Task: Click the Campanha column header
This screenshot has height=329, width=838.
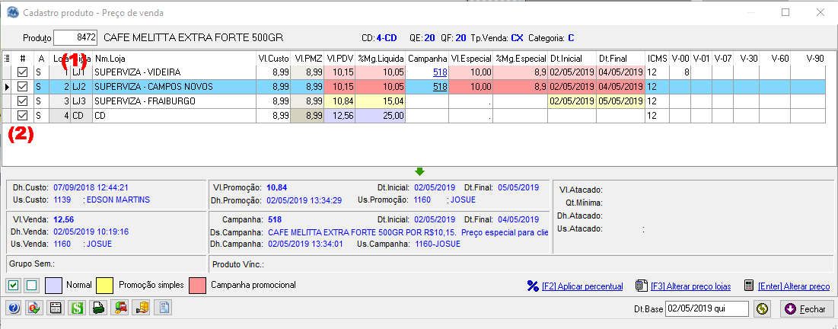Action: coord(428,58)
